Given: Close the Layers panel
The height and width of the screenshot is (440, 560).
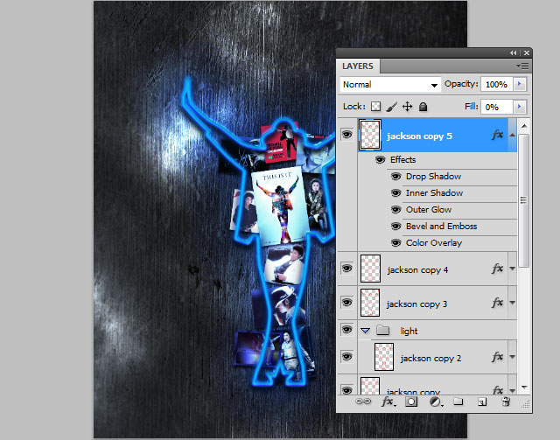Looking at the screenshot, I should (527, 52).
